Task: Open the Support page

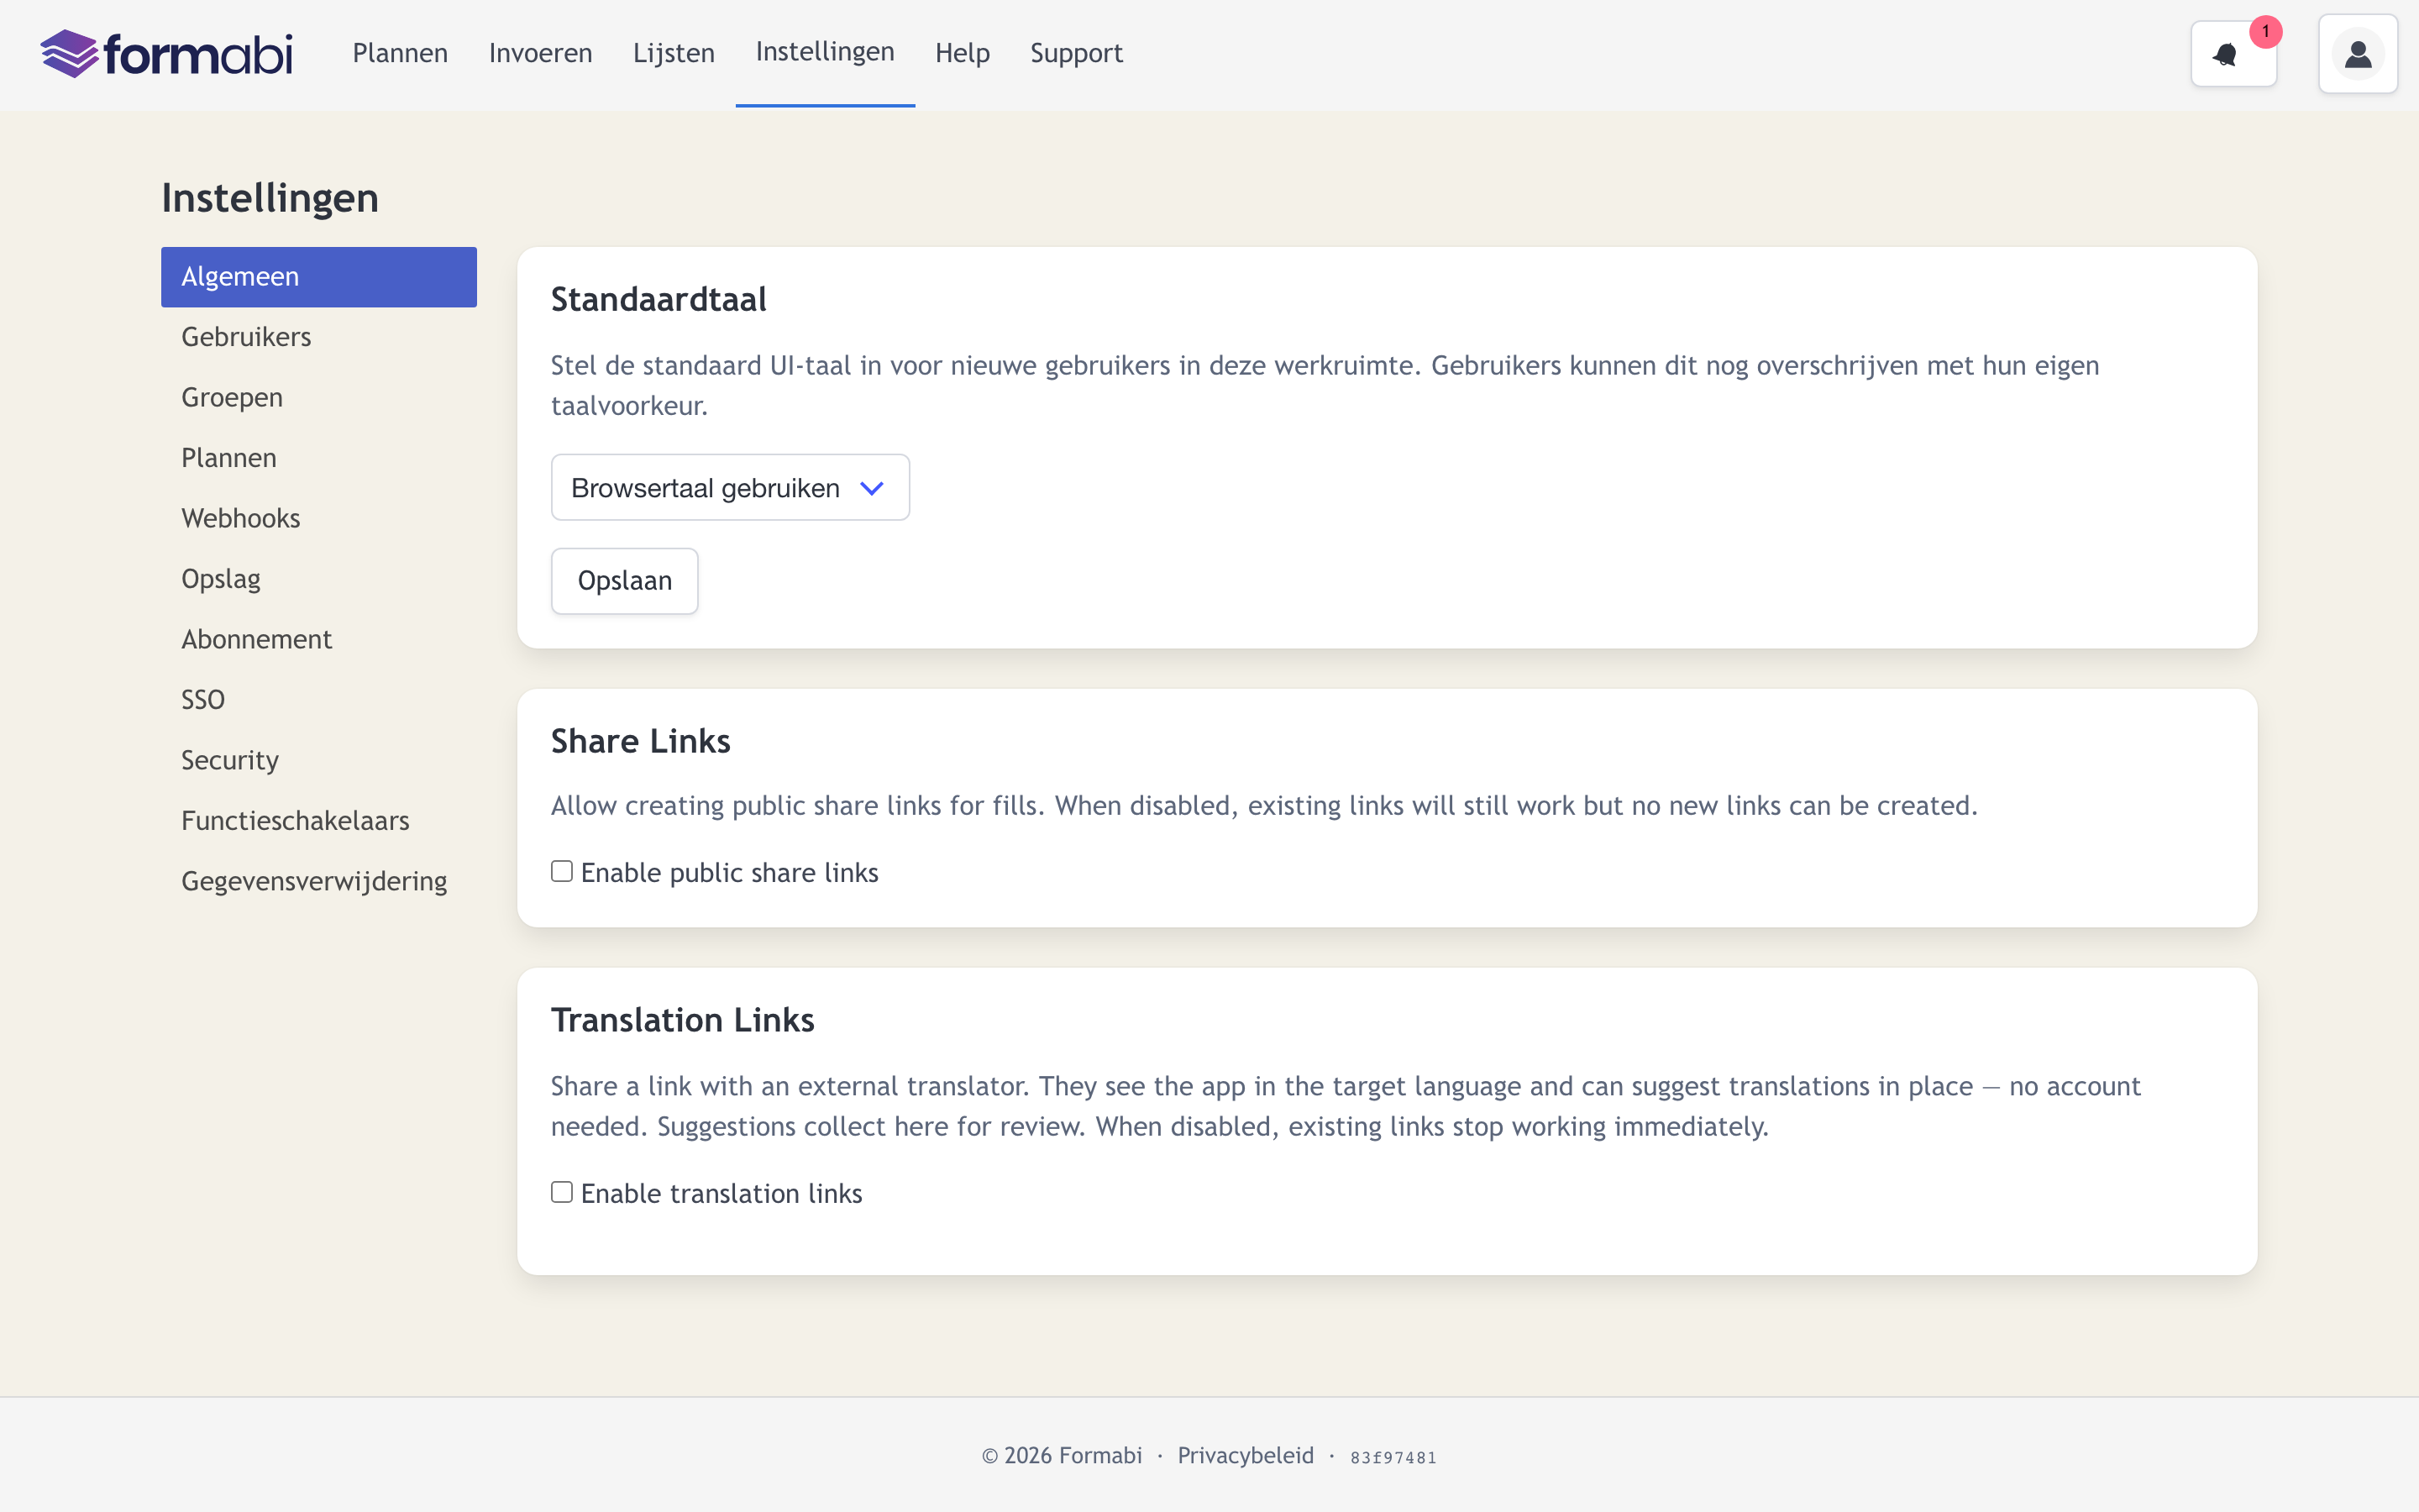Action: point(1077,53)
